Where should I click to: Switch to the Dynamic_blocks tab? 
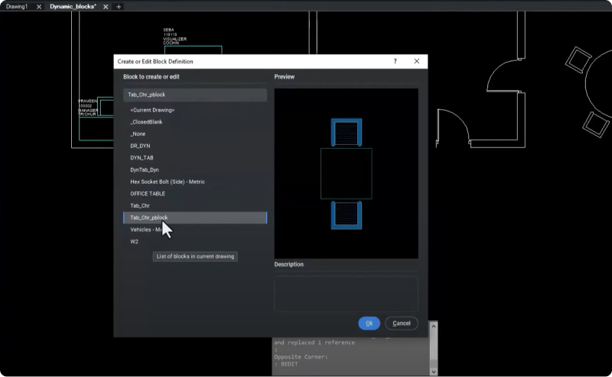click(73, 6)
